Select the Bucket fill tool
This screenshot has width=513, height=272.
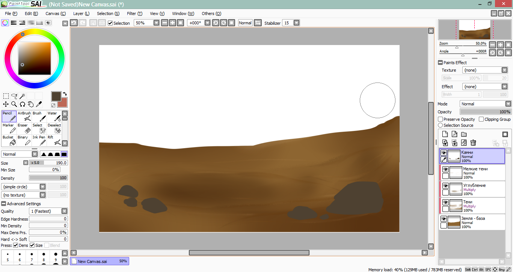[x=9, y=141]
